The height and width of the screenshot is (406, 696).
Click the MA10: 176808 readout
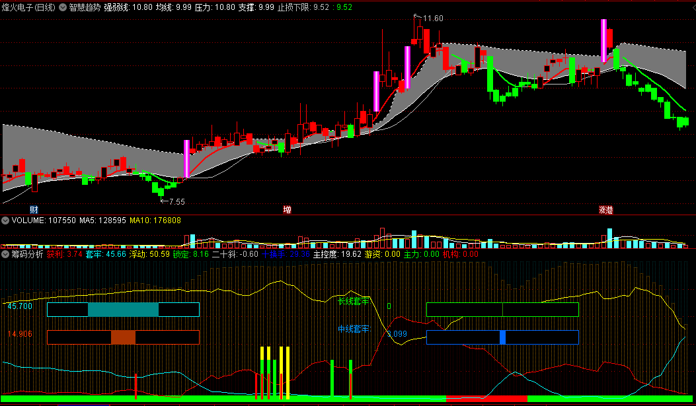pos(155,220)
